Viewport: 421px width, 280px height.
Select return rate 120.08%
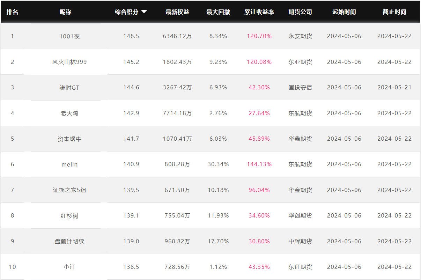(259, 62)
